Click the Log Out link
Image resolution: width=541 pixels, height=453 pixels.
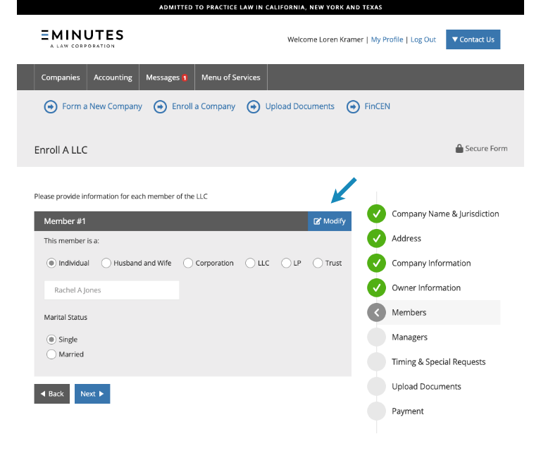(x=423, y=39)
